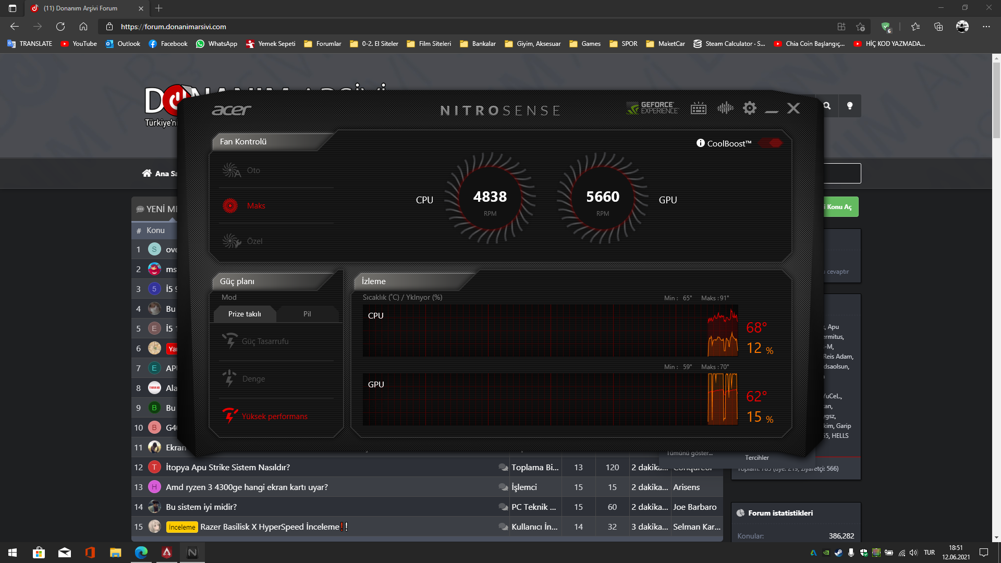The height and width of the screenshot is (563, 1001).
Task: Open Windows notification center
Action: pyautogui.click(x=984, y=553)
